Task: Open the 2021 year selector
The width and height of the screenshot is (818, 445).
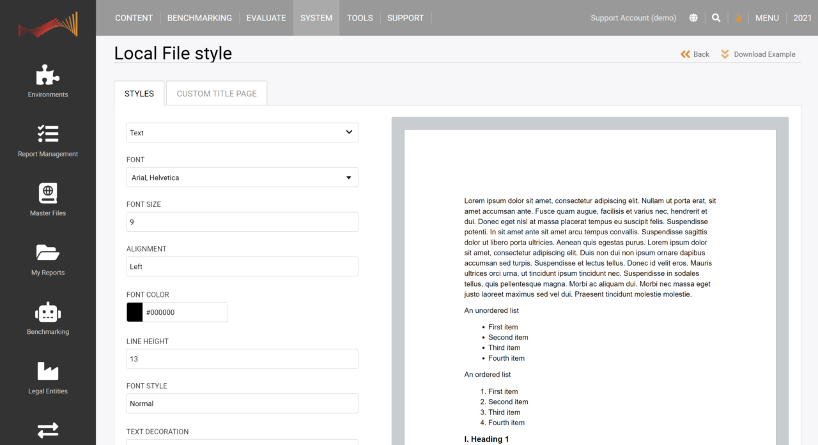Action: (802, 17)
